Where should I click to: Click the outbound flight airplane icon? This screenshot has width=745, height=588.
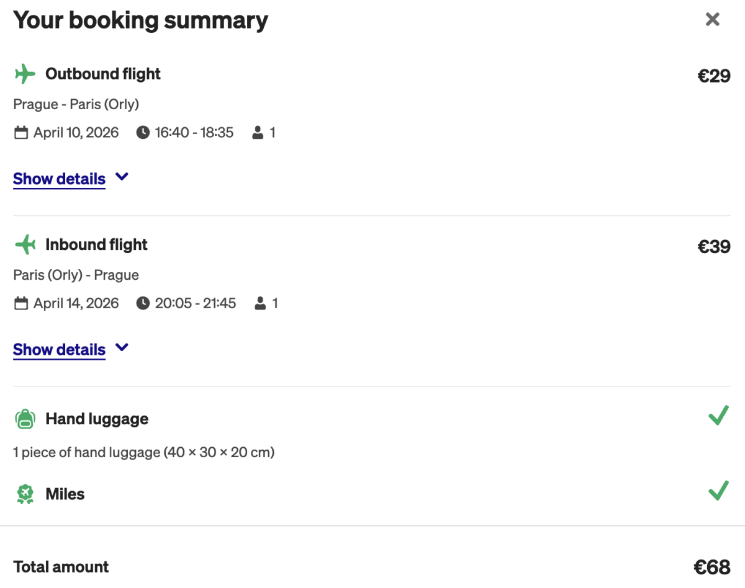point(25,74)
